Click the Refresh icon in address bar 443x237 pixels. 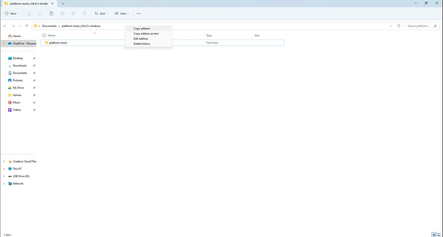coord(399,26)
